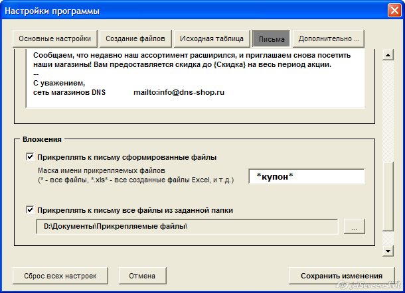The width and height of the screenshot is (405, 293).
Task: Click the text С уважением,
Action: (59, 83)
